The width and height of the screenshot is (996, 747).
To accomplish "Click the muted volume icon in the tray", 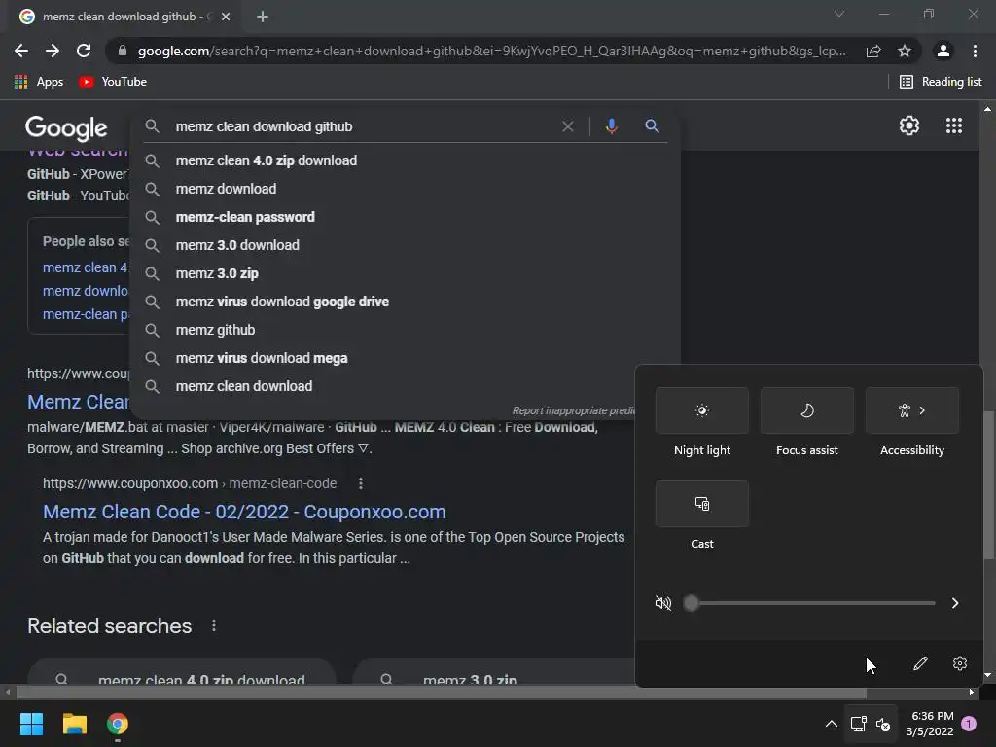I will click(x=883, y=724).
